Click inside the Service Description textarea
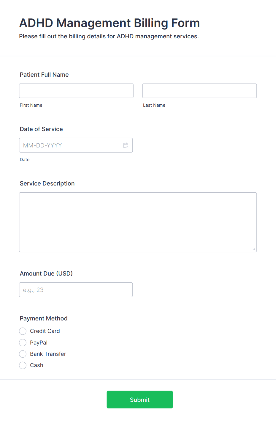The image size is (276, 423). click(x=138, y=222)
